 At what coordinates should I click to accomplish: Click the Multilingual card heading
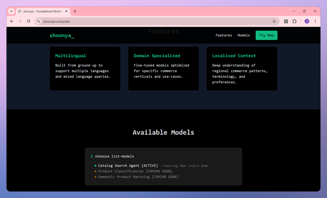(x=71, y=56)
